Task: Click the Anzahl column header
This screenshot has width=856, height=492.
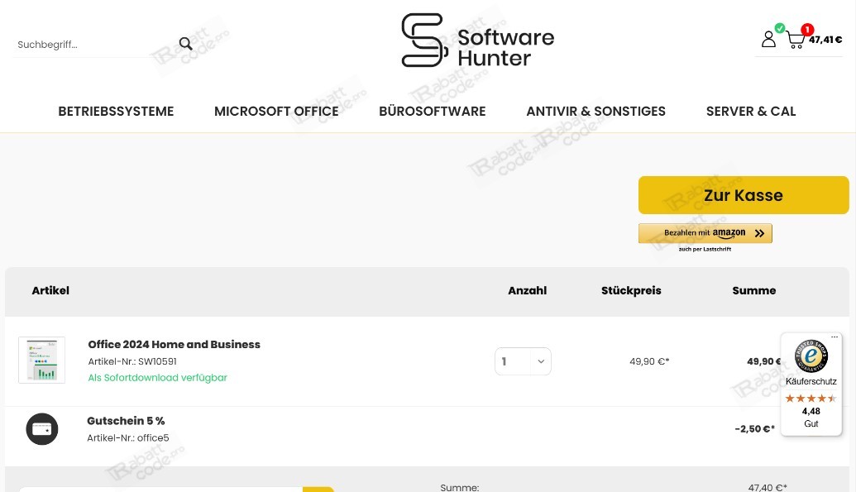Action: (528, 290)
